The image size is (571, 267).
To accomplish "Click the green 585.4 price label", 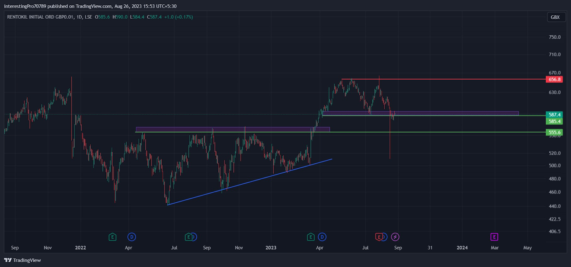I will coord(555,121).
